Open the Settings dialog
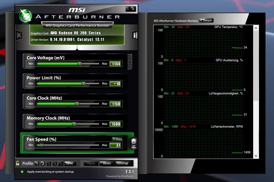274x182 pixels. click(x=123, y=163)
